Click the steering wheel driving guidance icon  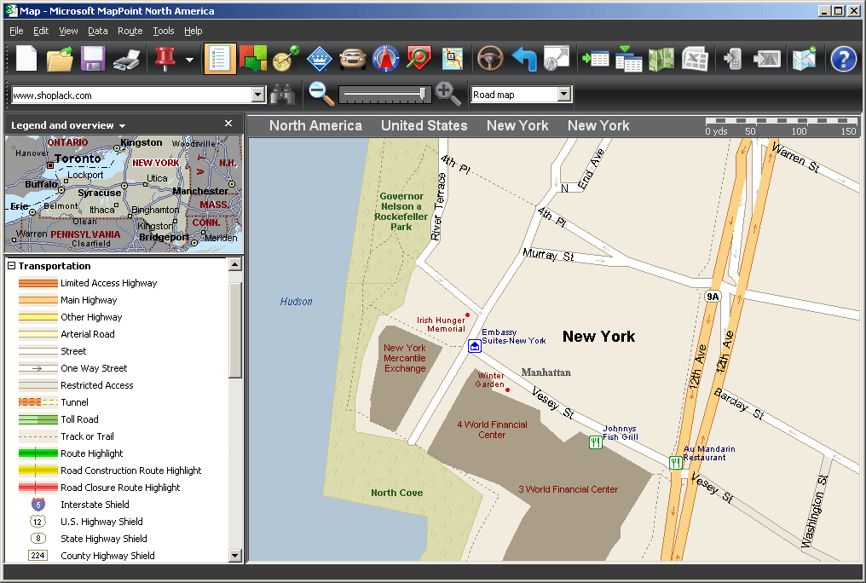tap(490, 59)
